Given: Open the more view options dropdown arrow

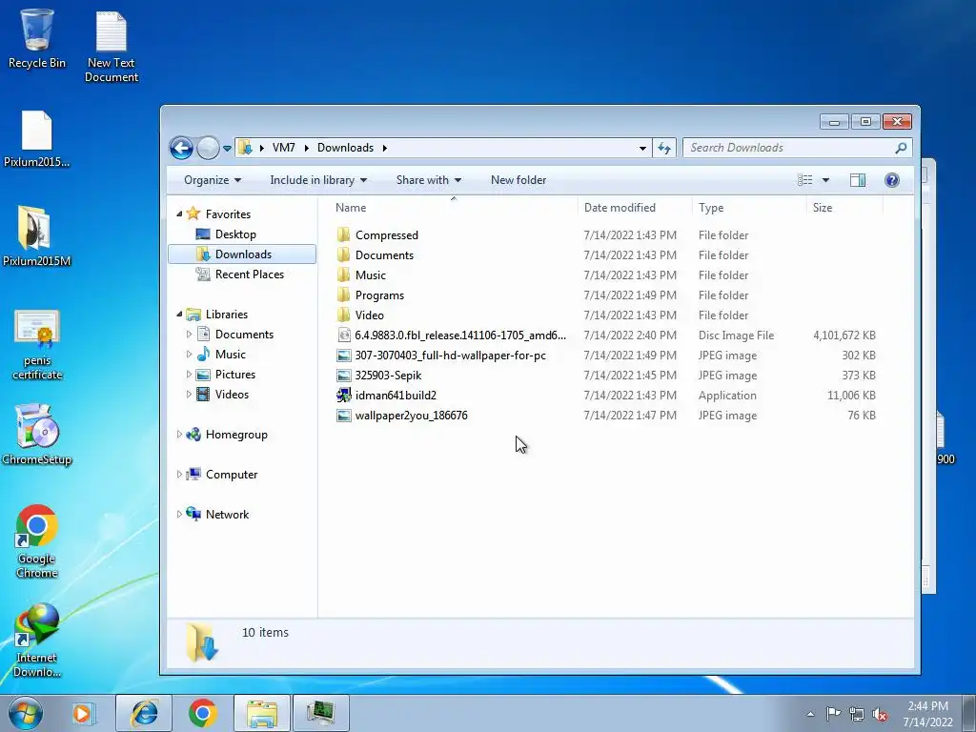Looking at the screenshot, I should pyautogui.click(x=825, y=180).
